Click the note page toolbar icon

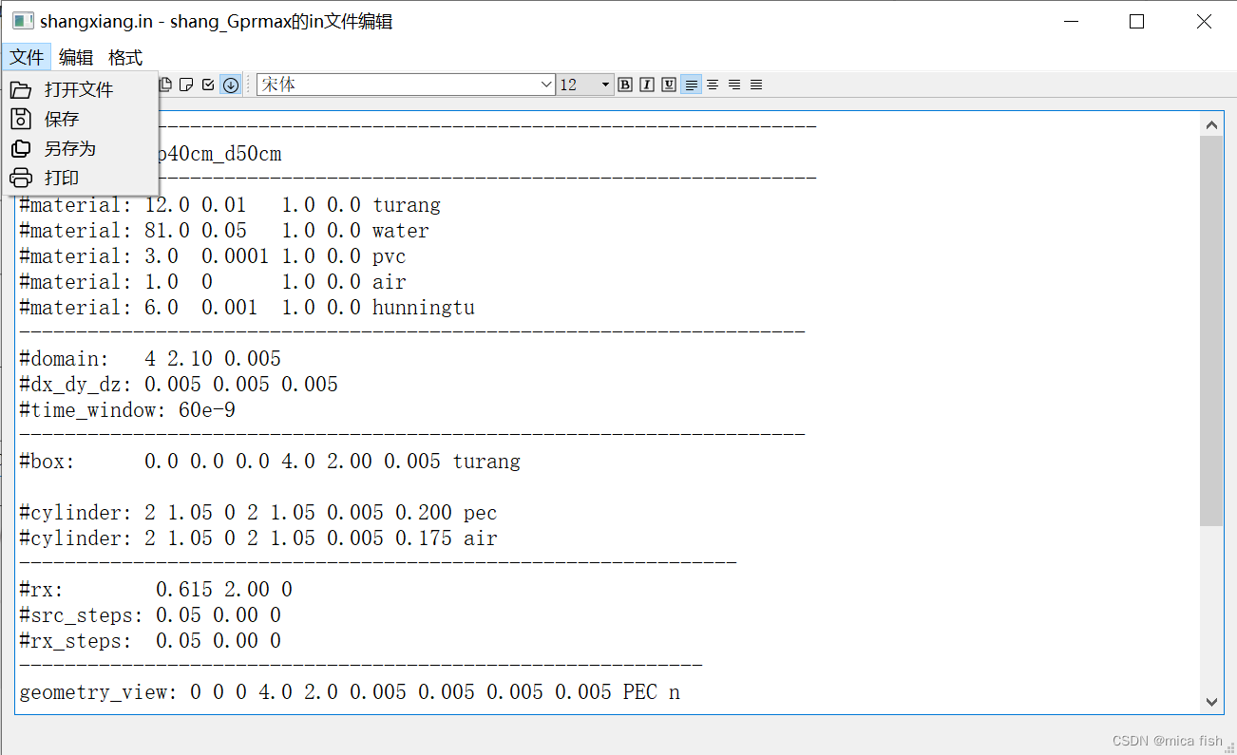[187, 85]
